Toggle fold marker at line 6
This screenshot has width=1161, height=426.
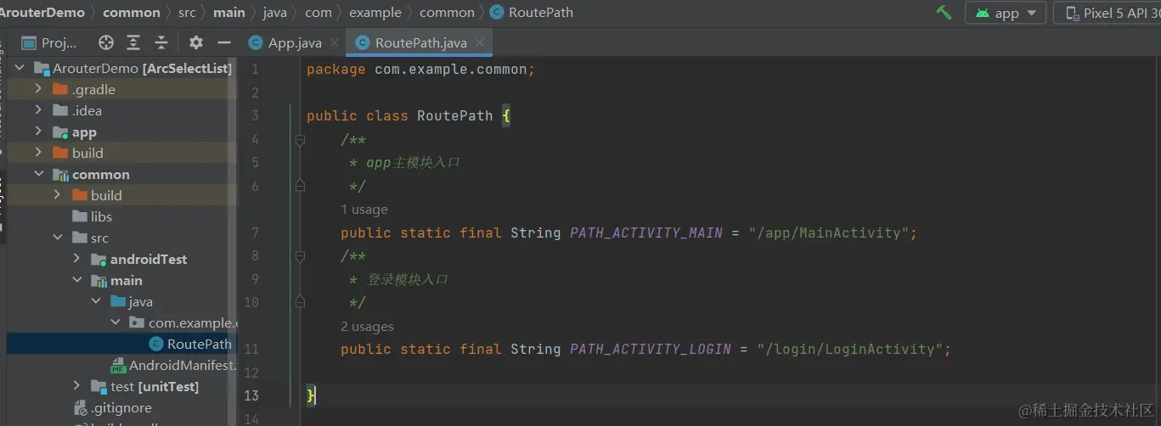[x=300, y=186]
